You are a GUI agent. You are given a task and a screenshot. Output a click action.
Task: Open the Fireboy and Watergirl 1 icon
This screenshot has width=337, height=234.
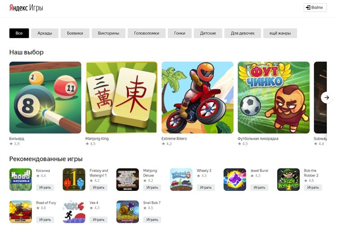tap(74, 179)
